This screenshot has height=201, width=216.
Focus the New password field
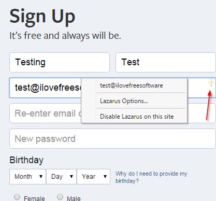click(x=112, y=139)
